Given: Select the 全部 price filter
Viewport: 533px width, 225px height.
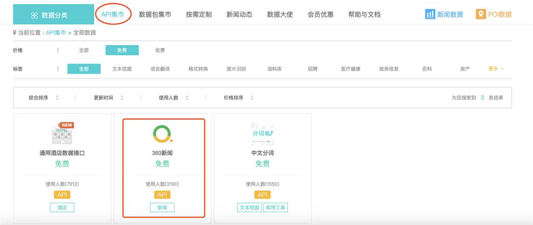Looking at the screenshot, I should tap(84, 50).
